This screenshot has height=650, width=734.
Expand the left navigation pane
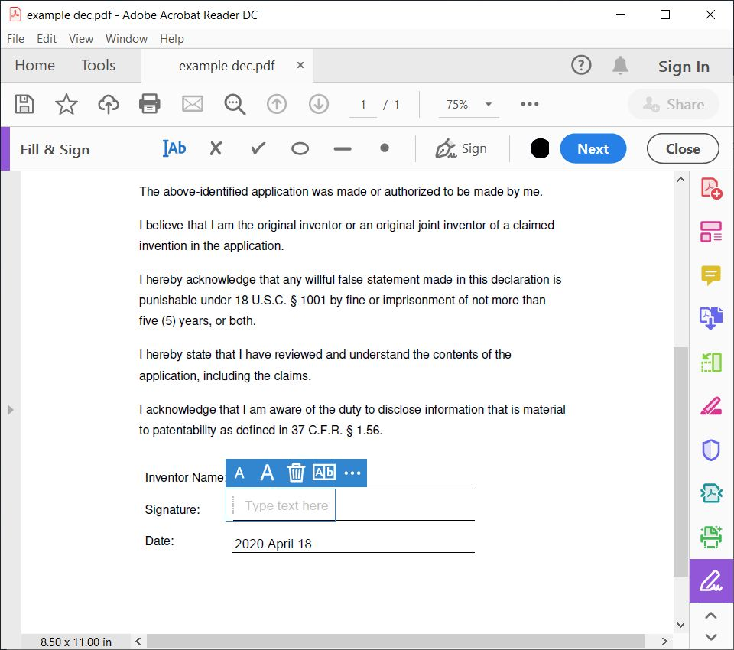11,410
